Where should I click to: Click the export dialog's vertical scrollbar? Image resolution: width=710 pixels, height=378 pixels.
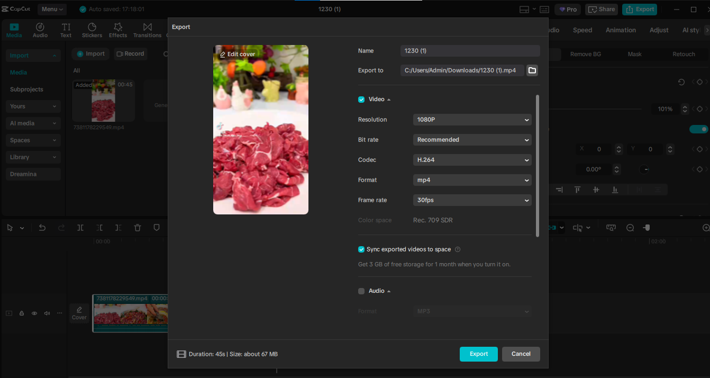[538, 166]
